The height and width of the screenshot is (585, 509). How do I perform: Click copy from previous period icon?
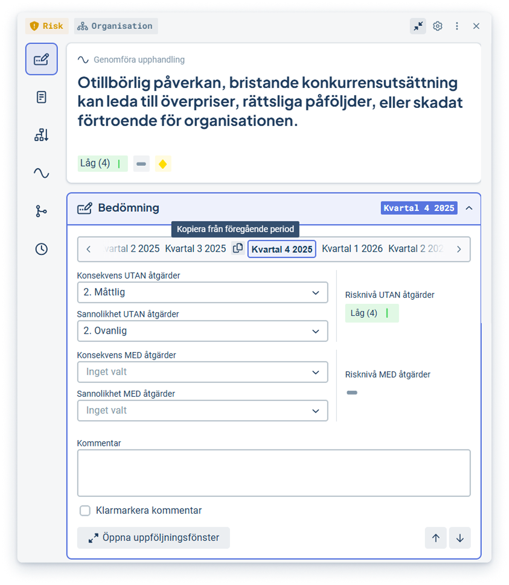(238, 248)
